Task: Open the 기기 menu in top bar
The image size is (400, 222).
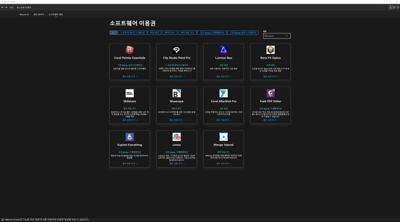Action: (x=11, y=7)
